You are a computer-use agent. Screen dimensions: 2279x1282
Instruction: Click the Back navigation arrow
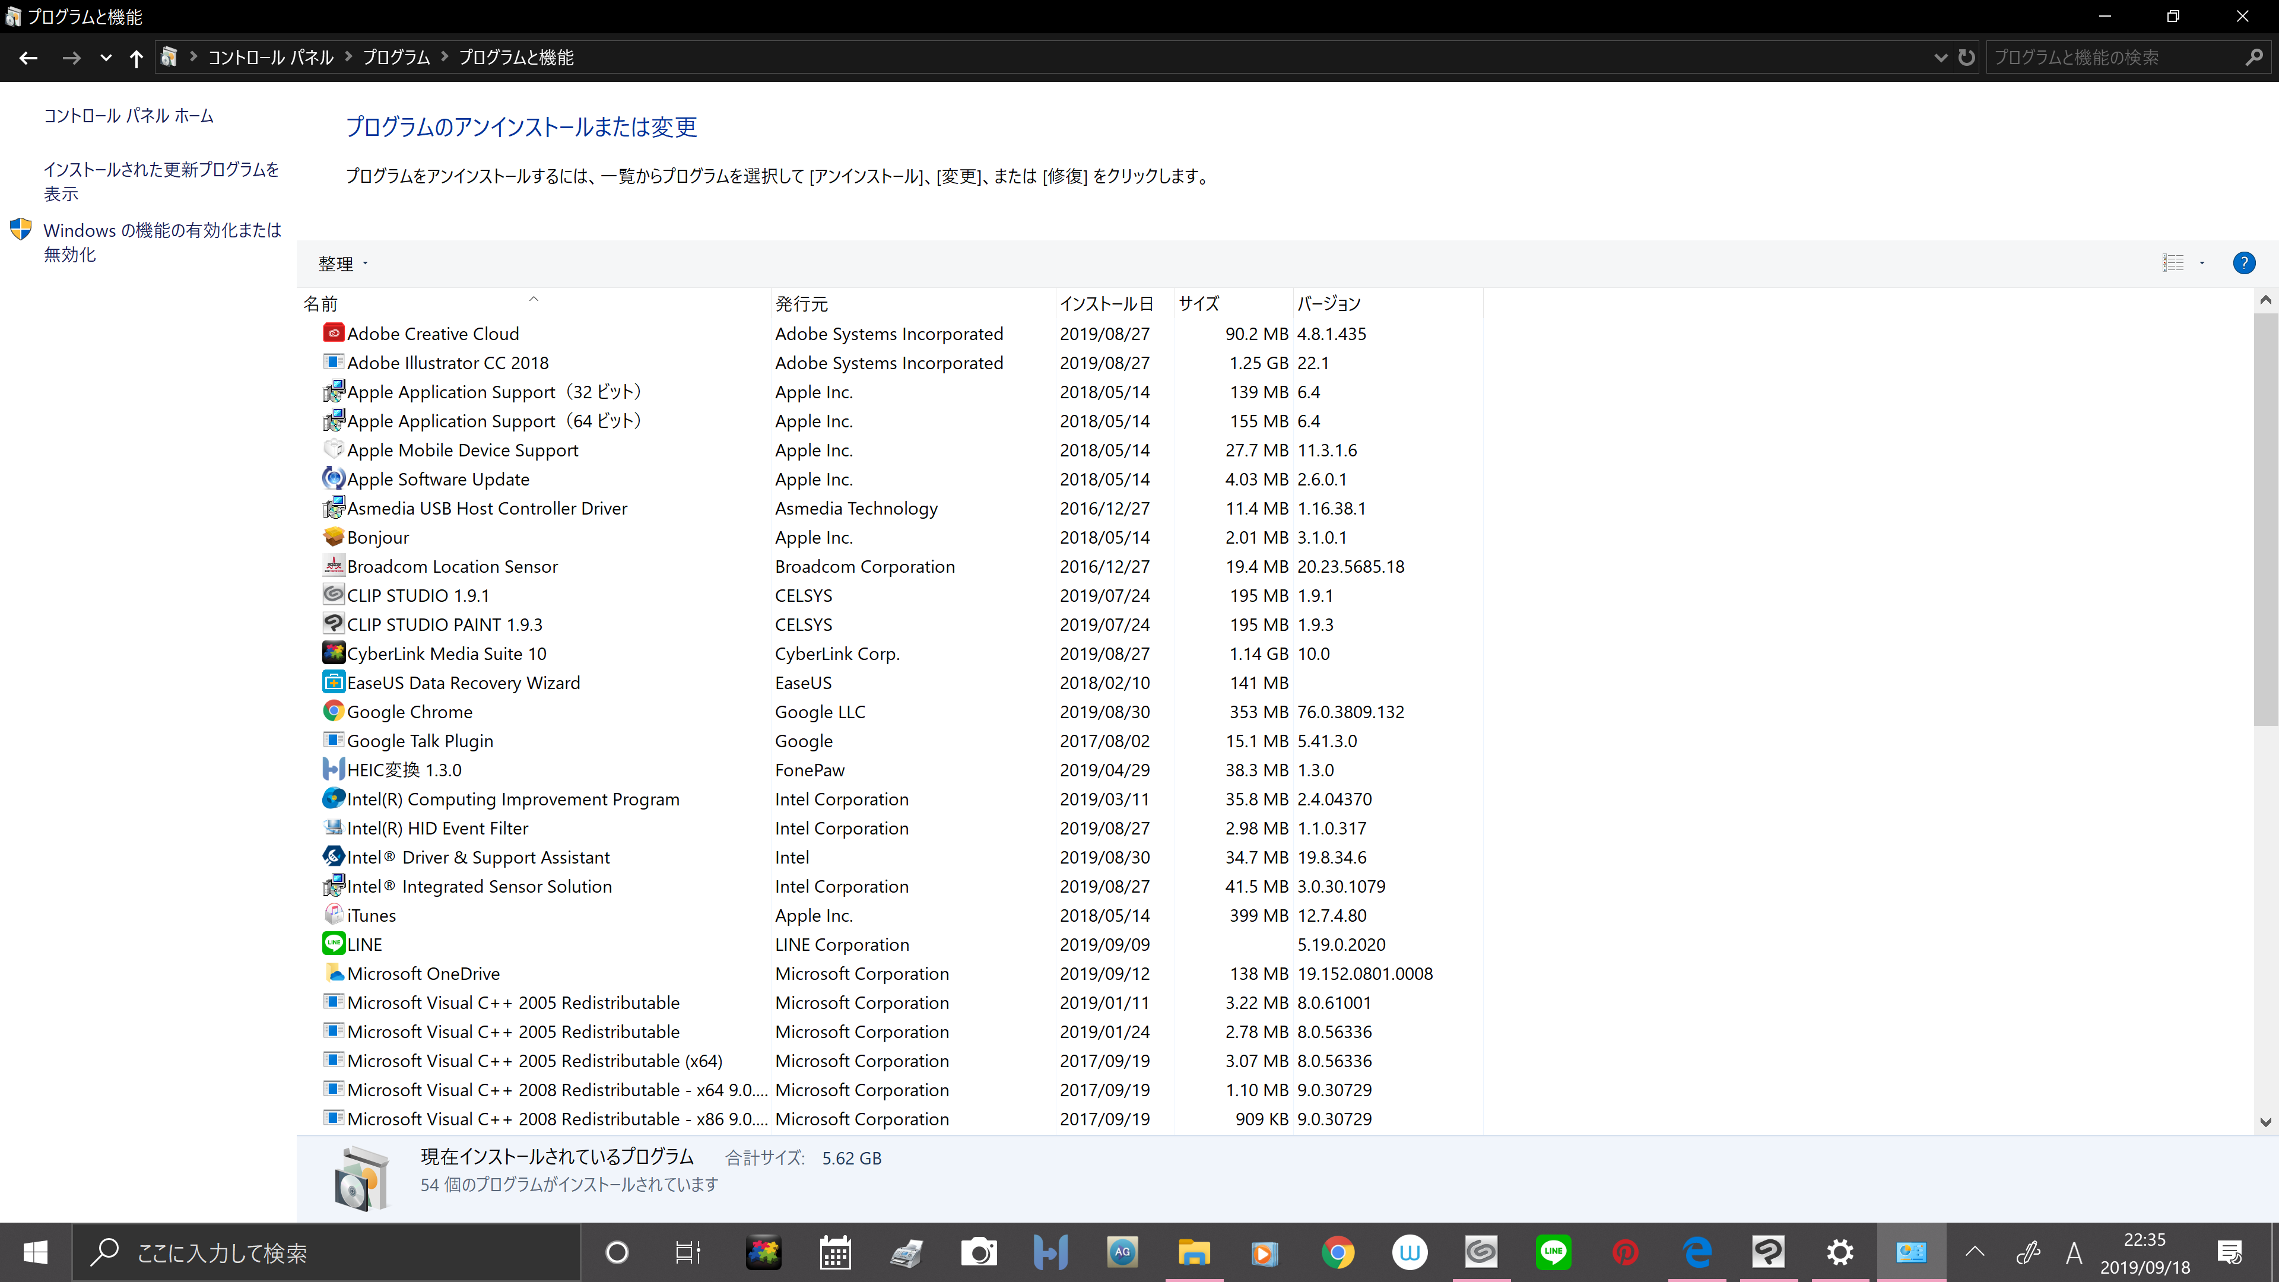28,58
